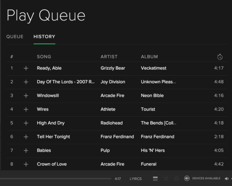Open Arcade Fire in Windowsill row
Screen dimensions: 232x186
point(112,96)
